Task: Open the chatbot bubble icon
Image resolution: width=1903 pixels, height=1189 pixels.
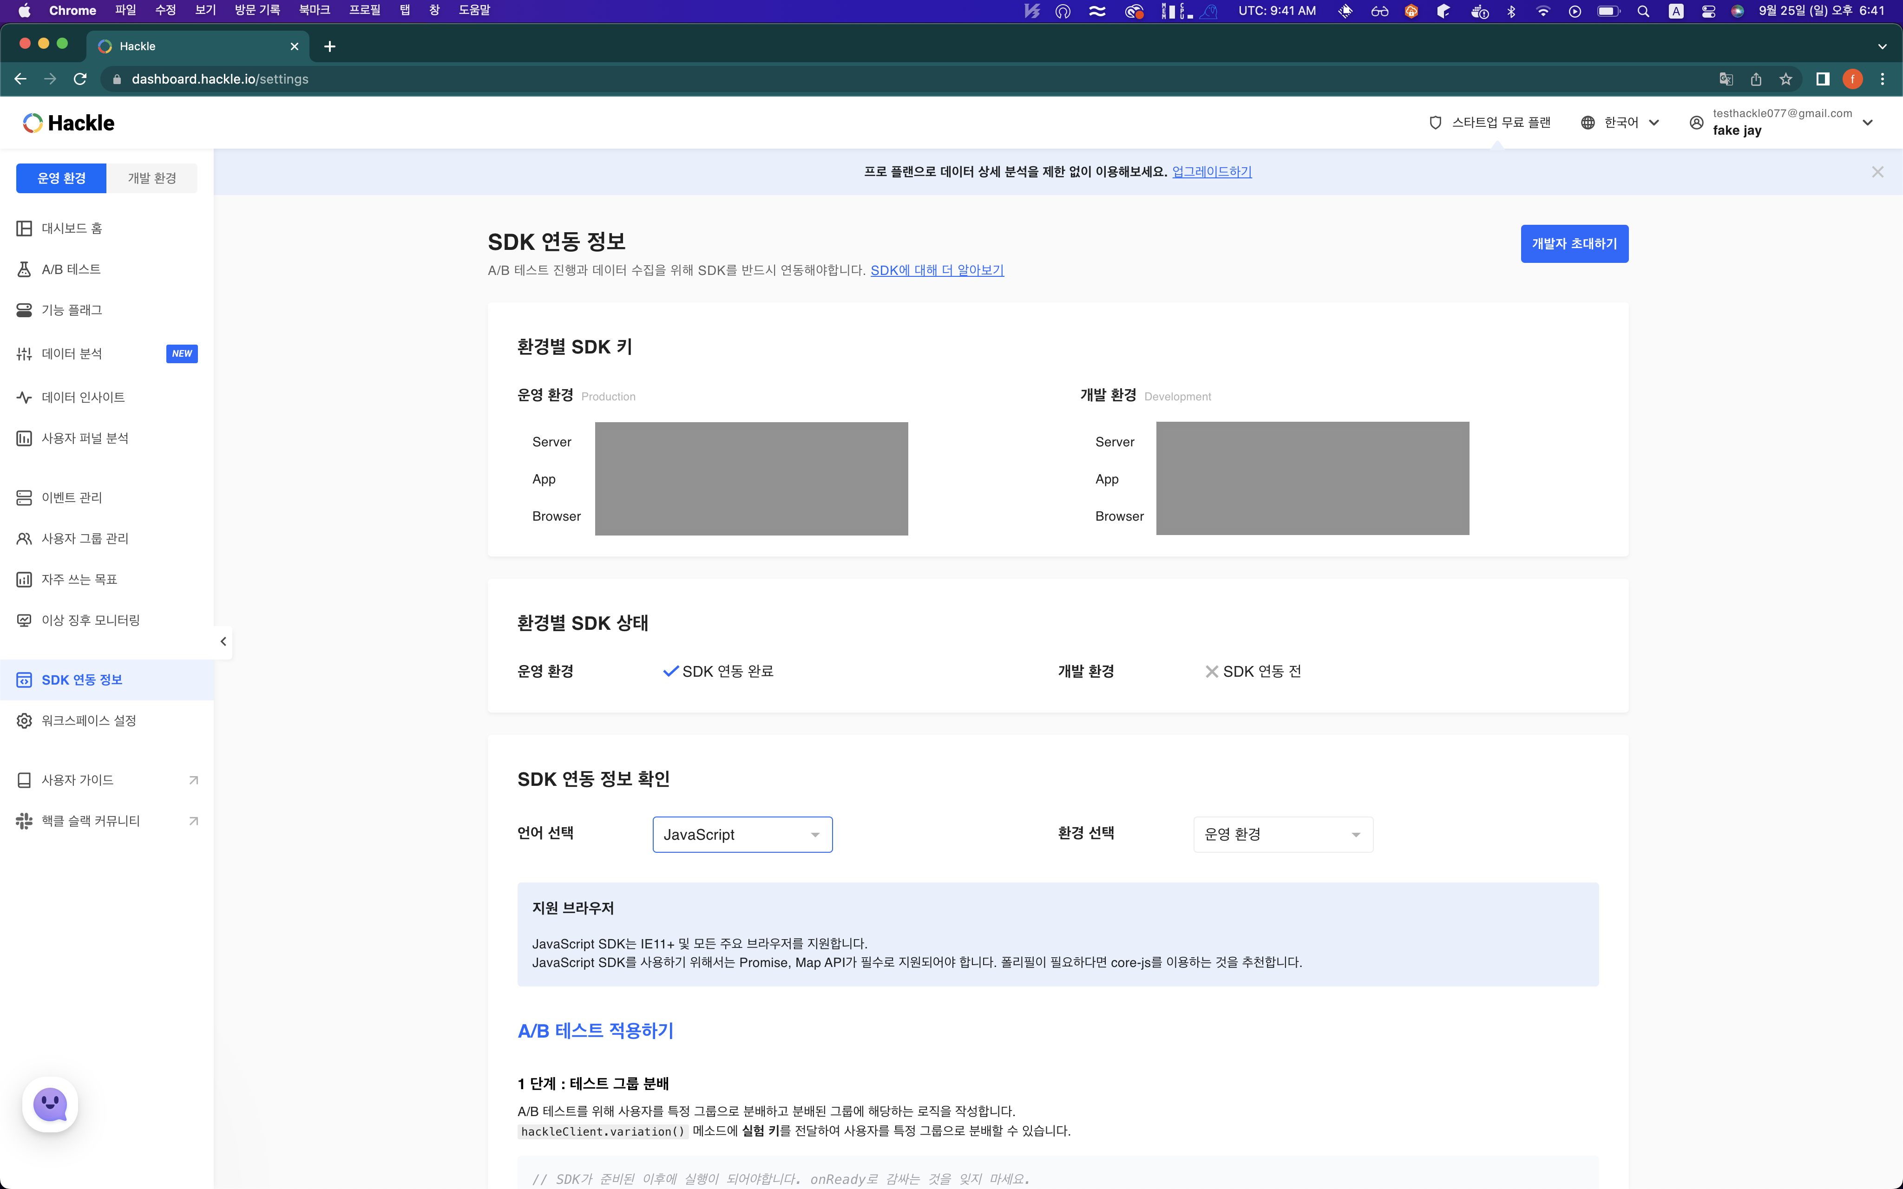Action: (x=50, y=1104)
